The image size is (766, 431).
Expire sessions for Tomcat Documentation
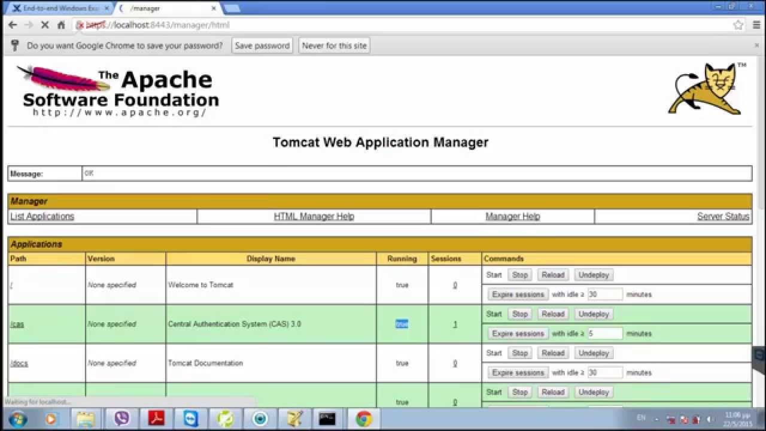[x=518, y=372]
